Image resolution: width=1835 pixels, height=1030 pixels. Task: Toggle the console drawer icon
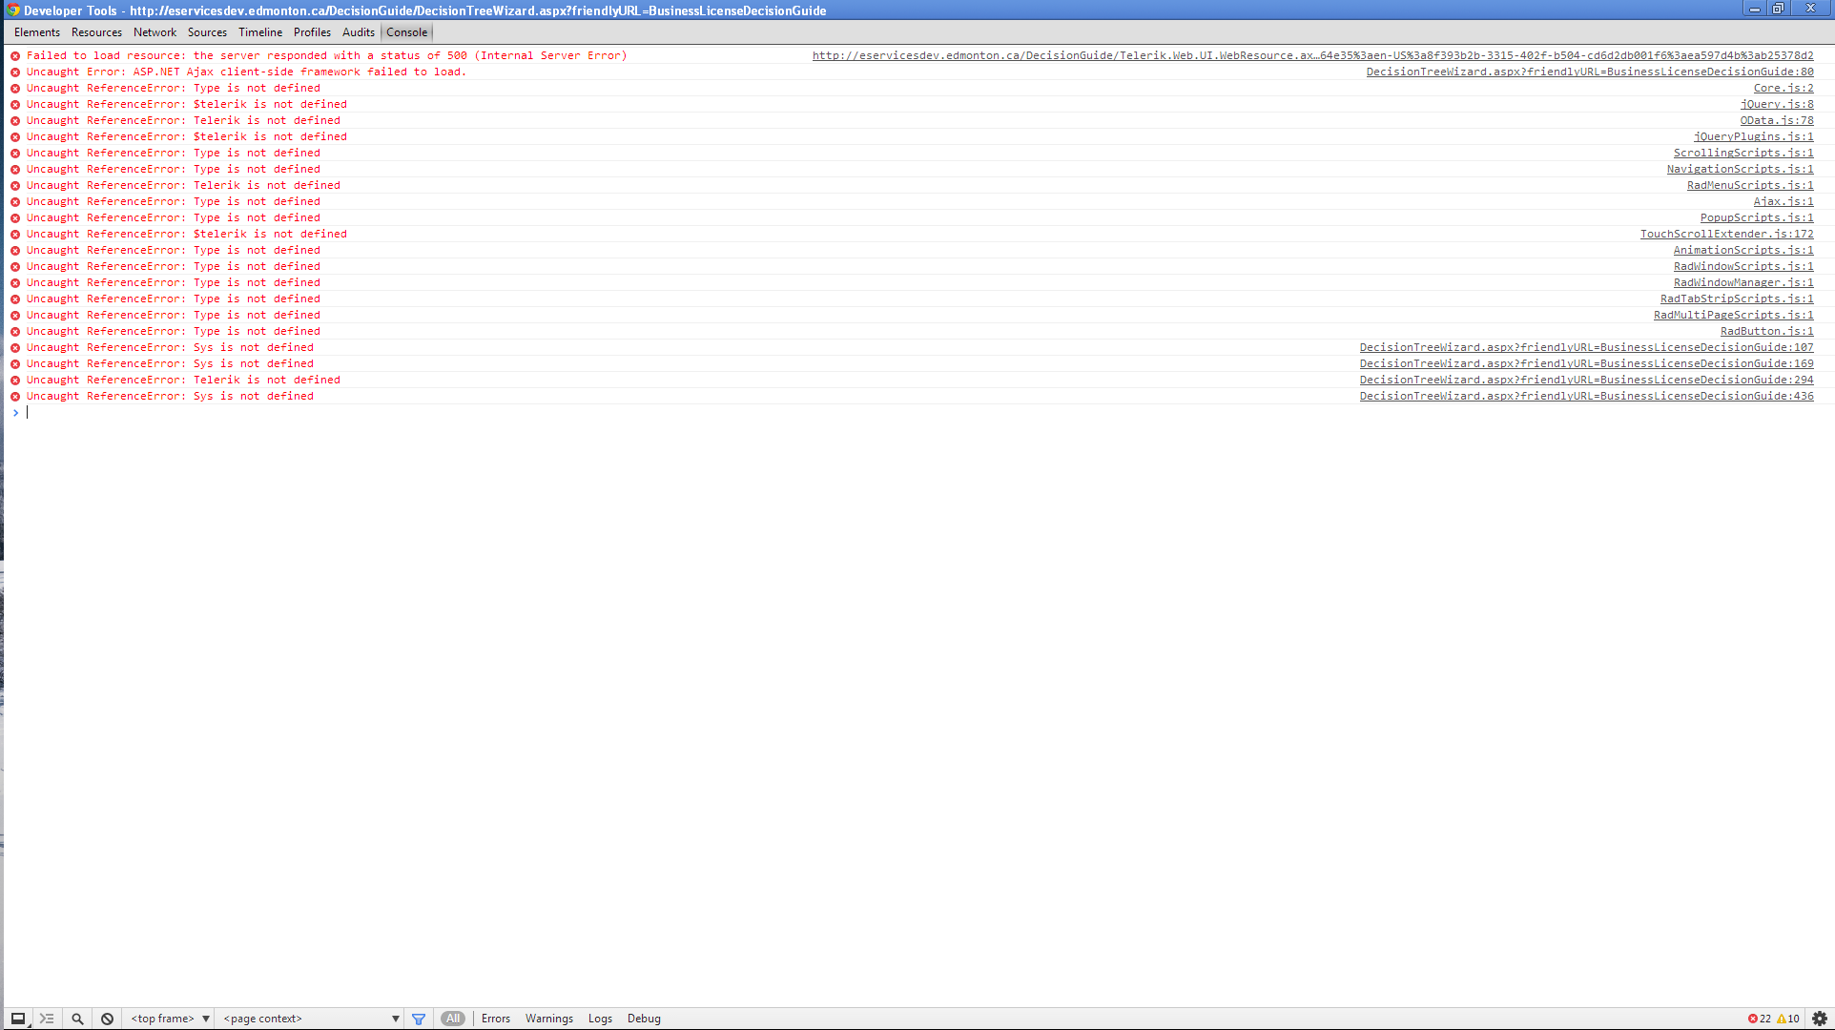click(x=47, y=1019)
